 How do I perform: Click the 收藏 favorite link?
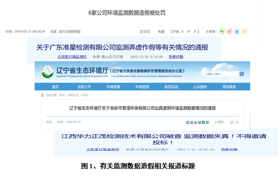tap(161, 32)
